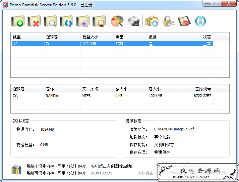Open the paint palette settings icon

[117, 21]
